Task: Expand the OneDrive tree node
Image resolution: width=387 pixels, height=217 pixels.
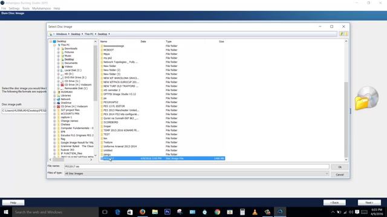Action: click(54, 103)
